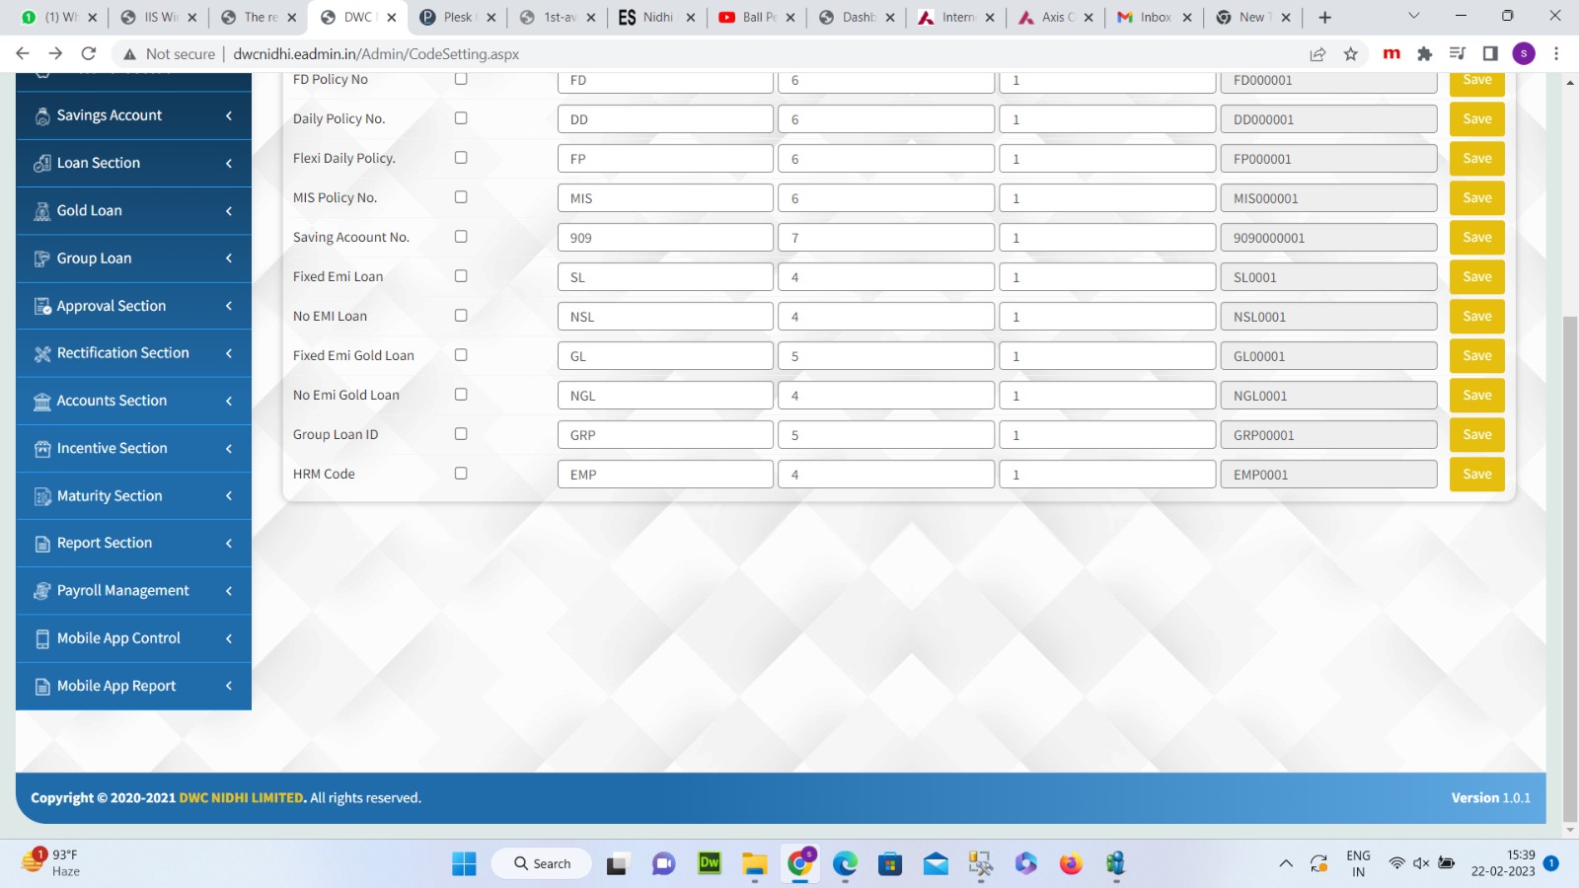Open Microsoft Edge from the taskbar

click(845, 864)
